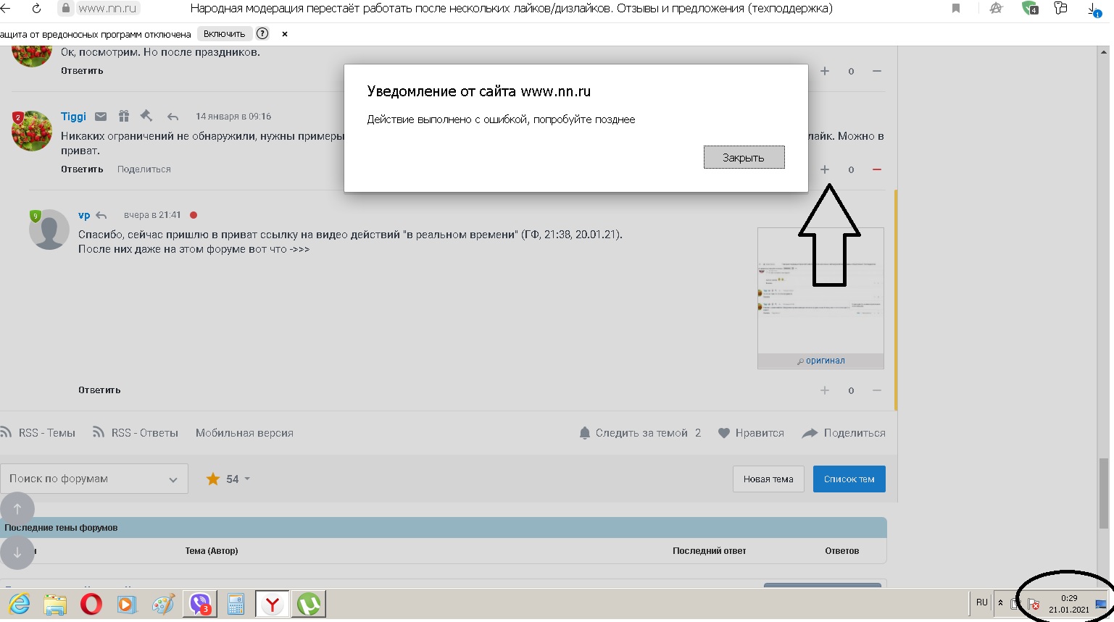Click the reload page icon in browser
The height and width of the screenshot is (622, 1114).
pyautogui.click(x=36, y=9)
